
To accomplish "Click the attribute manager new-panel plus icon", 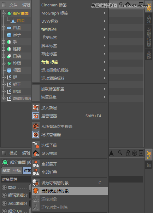I will [x=141, y=153].
